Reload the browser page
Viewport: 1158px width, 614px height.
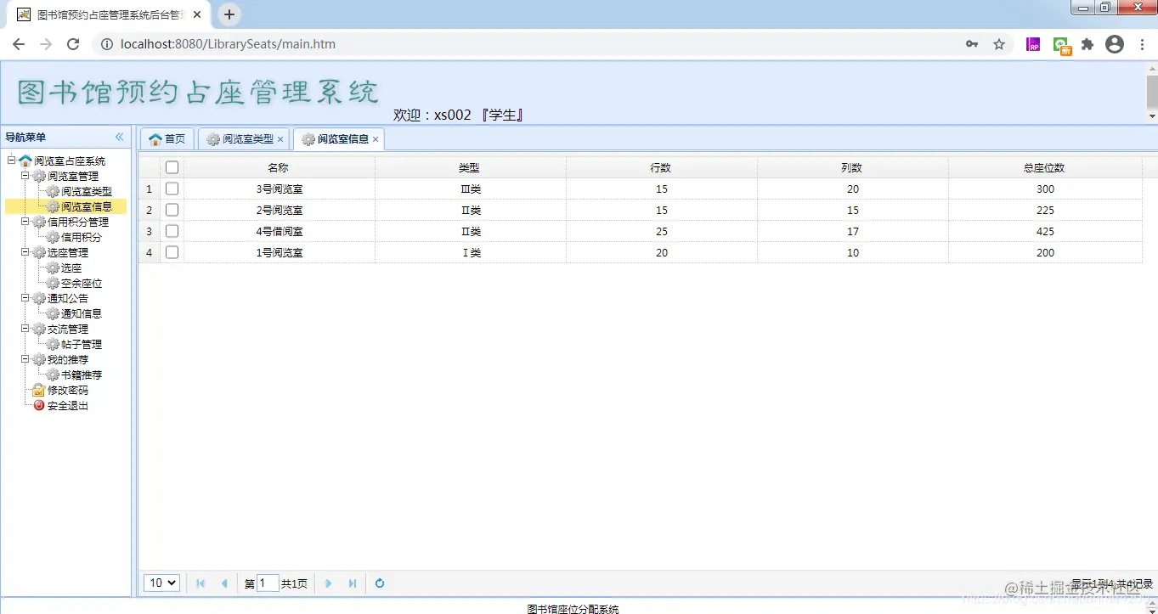(73, 44)
